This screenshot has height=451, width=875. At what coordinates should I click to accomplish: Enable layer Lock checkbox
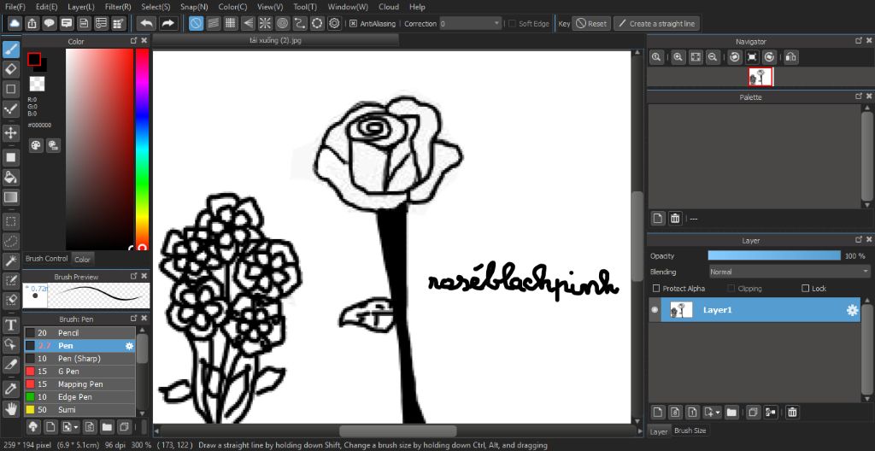[805, 289]
